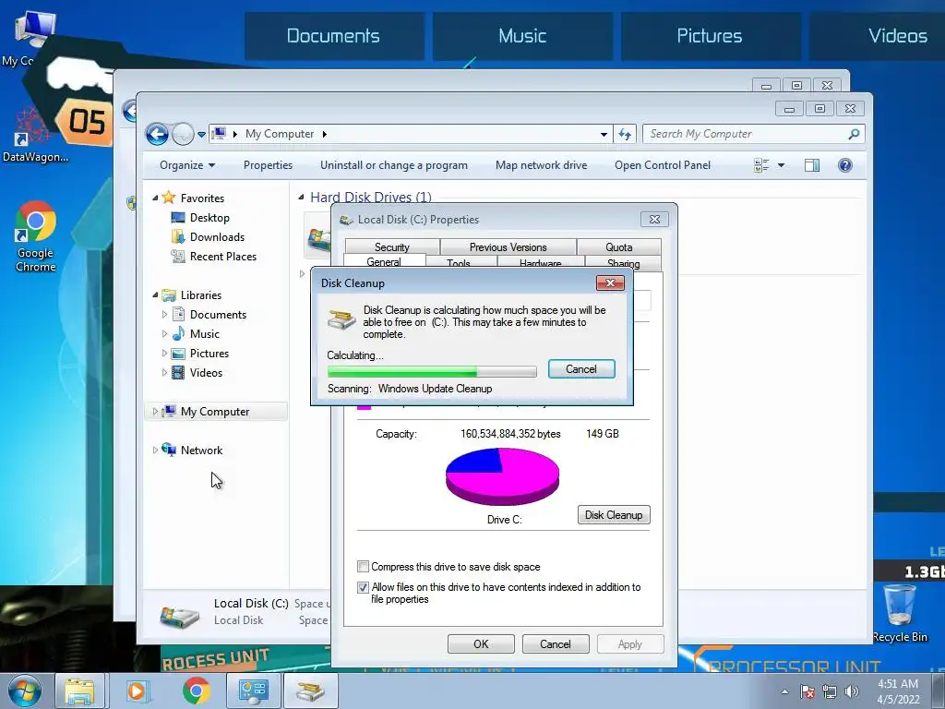The height and width of the screenshot is (709, 945).
Task: Open Music library in navigation pane
Action: click(204, 334)
